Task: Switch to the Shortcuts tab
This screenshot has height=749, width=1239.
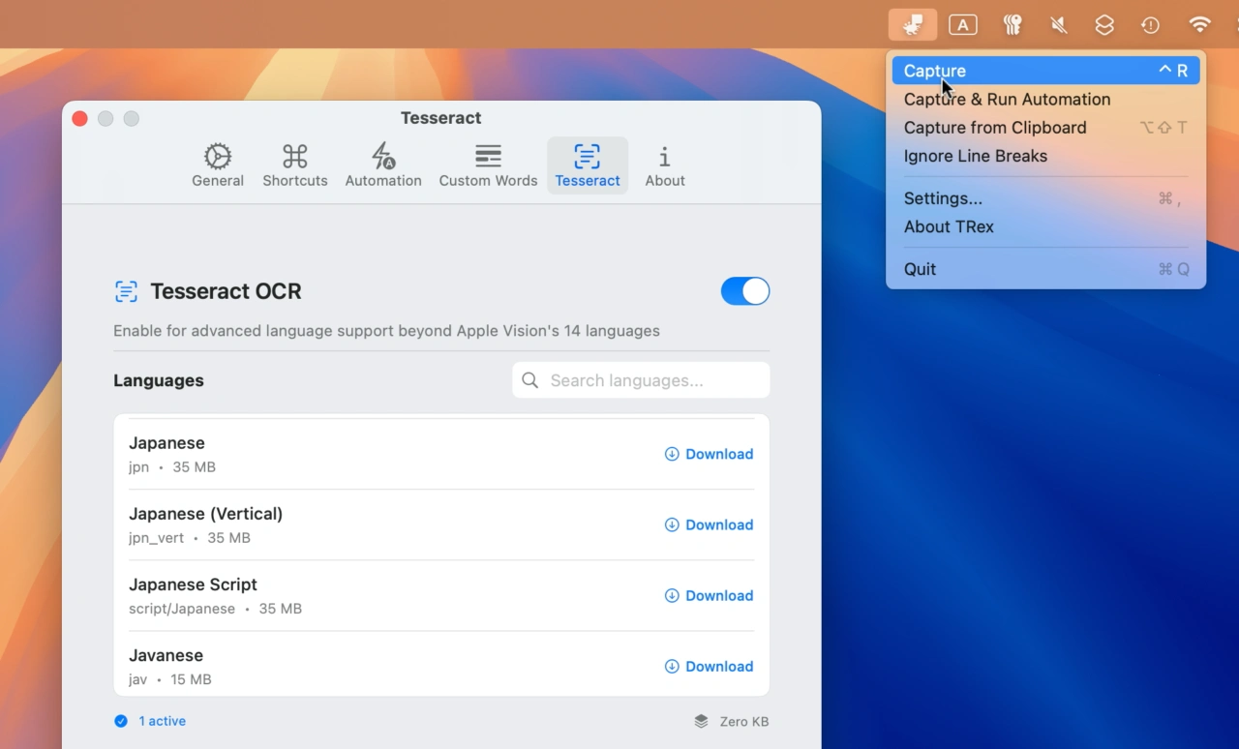Action: coord(295,165)
